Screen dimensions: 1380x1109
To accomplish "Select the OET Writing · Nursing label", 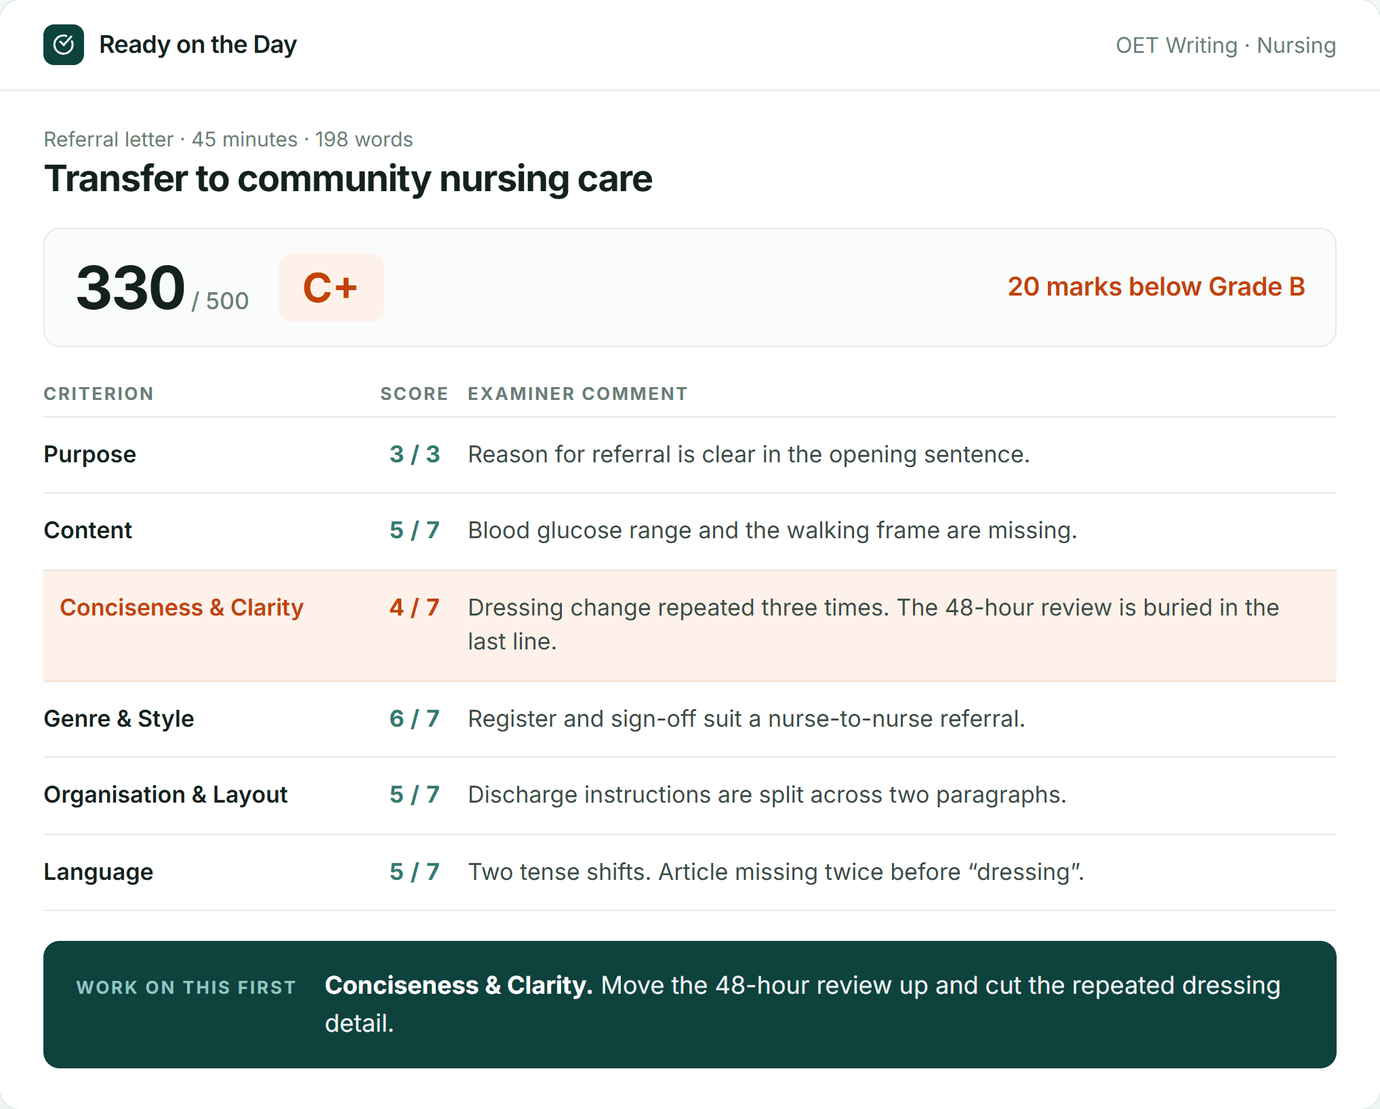I will (1225, 45).
